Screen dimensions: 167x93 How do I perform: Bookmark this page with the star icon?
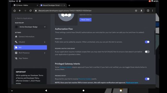[x=136, y=11]
